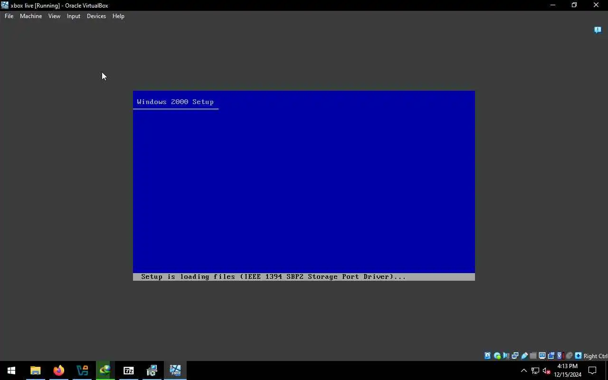Restore down the VirtualBox window
This screenshot has width=608, height=380.
[574, 5]
